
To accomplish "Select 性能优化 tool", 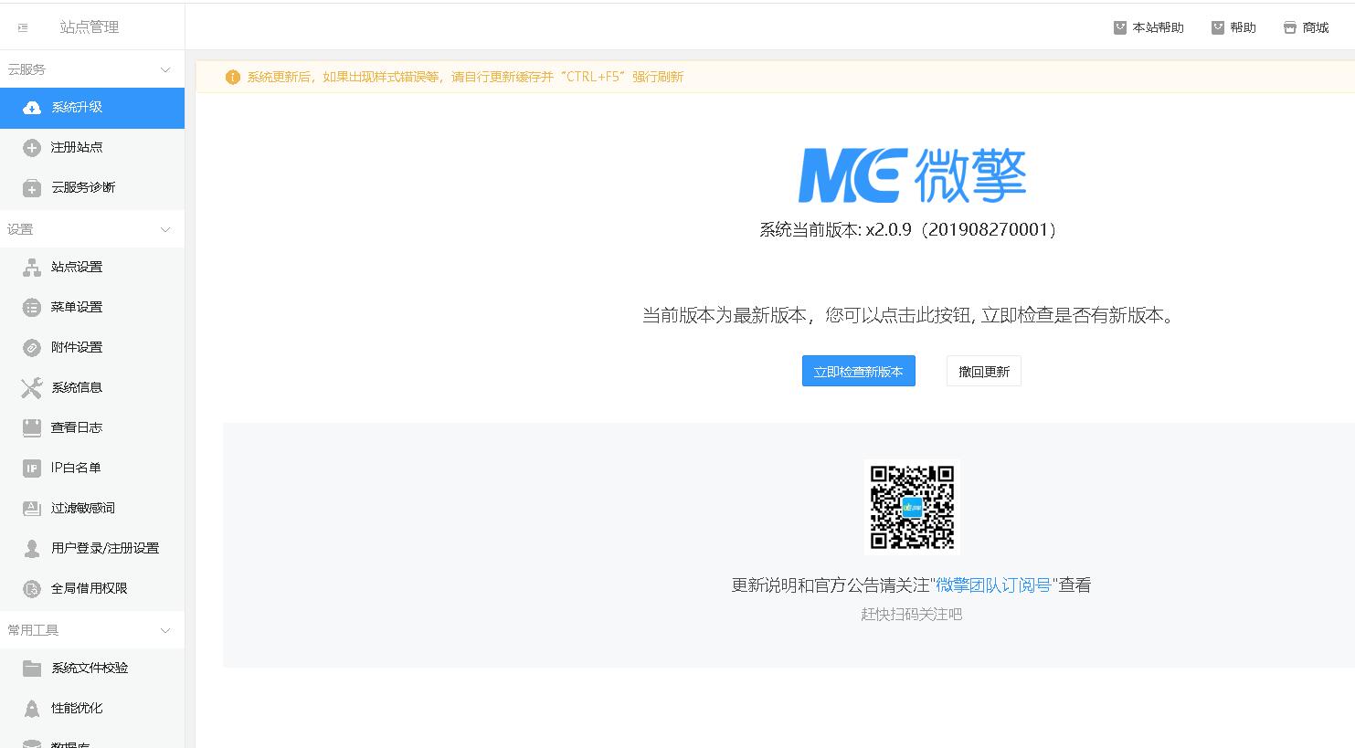I will pyautogui.click(x=92, y=709).
